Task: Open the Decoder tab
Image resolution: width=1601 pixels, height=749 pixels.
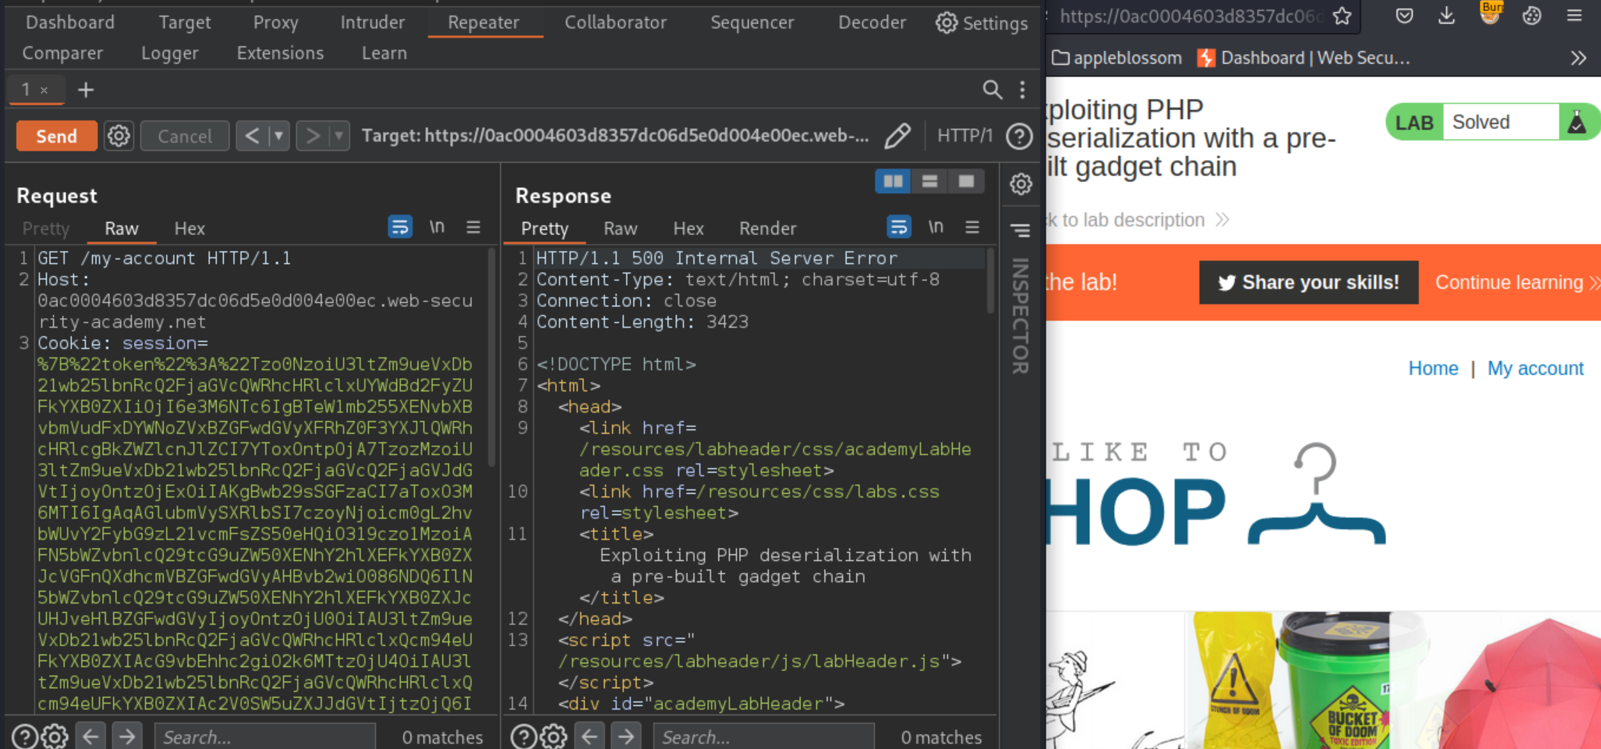Action: tap(871, 23)
